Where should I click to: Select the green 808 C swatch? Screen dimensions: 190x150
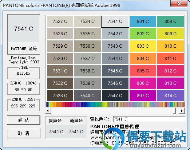pyautogui.click(x=170, y=21)
